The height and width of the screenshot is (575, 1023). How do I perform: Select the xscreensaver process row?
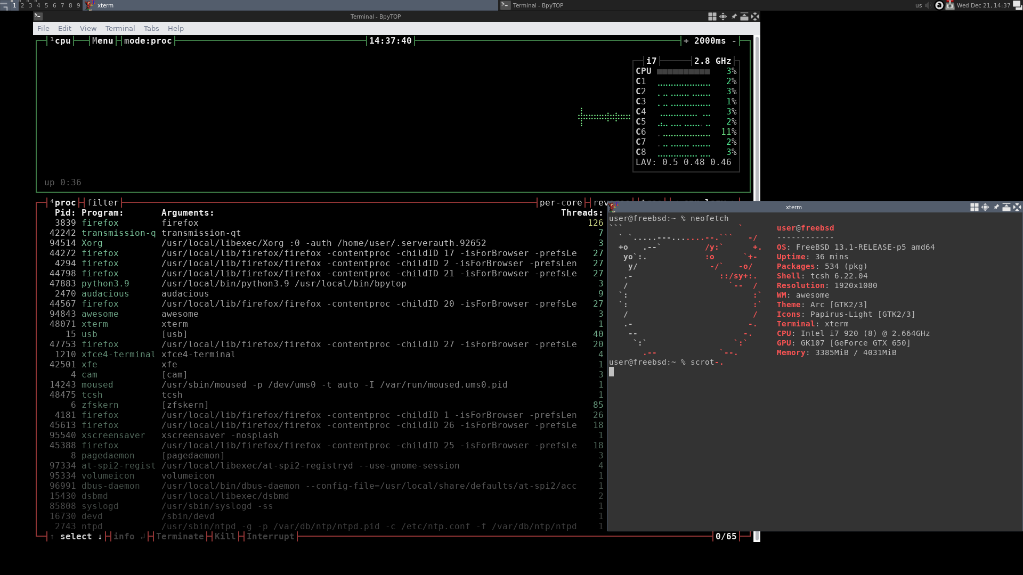point(326,436)
